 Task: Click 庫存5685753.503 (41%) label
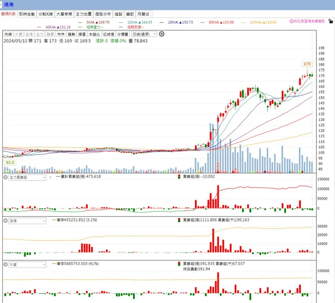pos(77,264)
